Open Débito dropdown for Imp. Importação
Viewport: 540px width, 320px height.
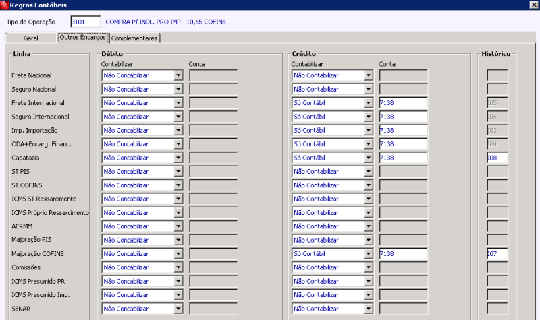coord(178,131)
